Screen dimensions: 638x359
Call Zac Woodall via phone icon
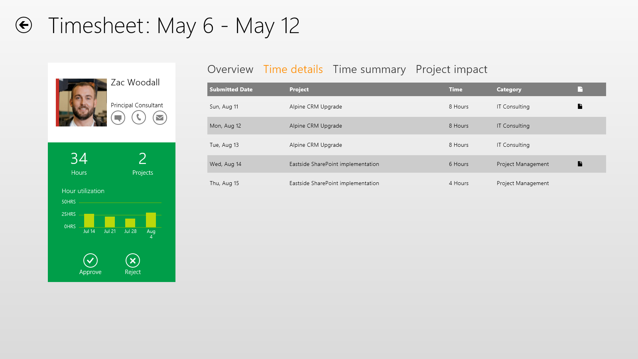139,118
